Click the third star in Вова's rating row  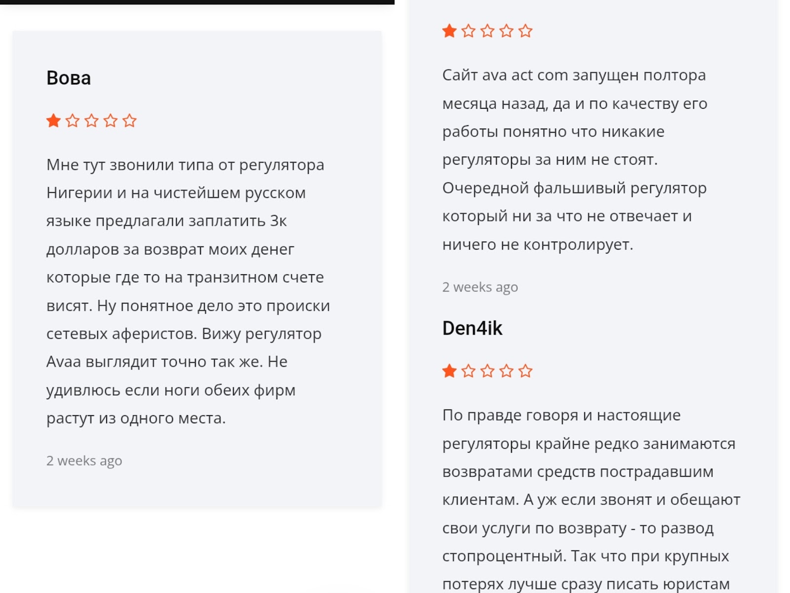[91, 121]
